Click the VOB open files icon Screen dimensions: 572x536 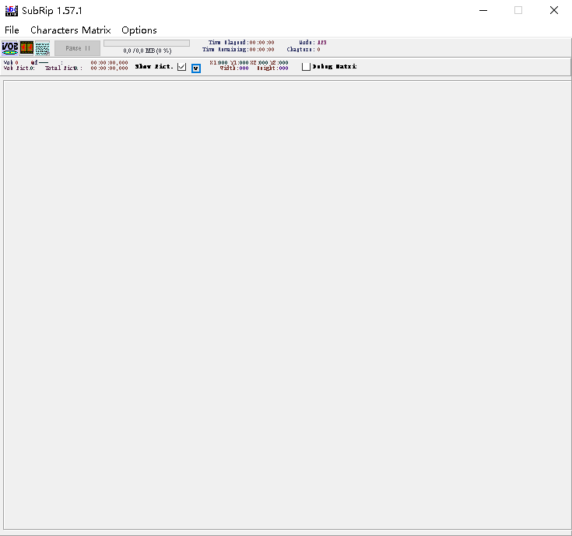(10, 48)
